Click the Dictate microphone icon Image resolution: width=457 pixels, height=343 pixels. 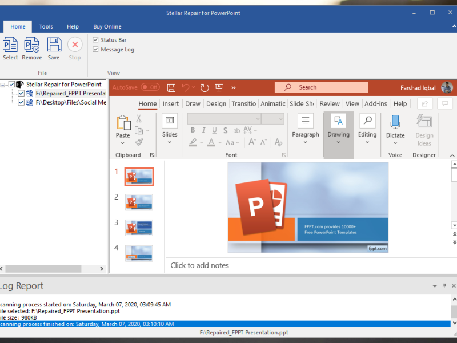point(395,122)
